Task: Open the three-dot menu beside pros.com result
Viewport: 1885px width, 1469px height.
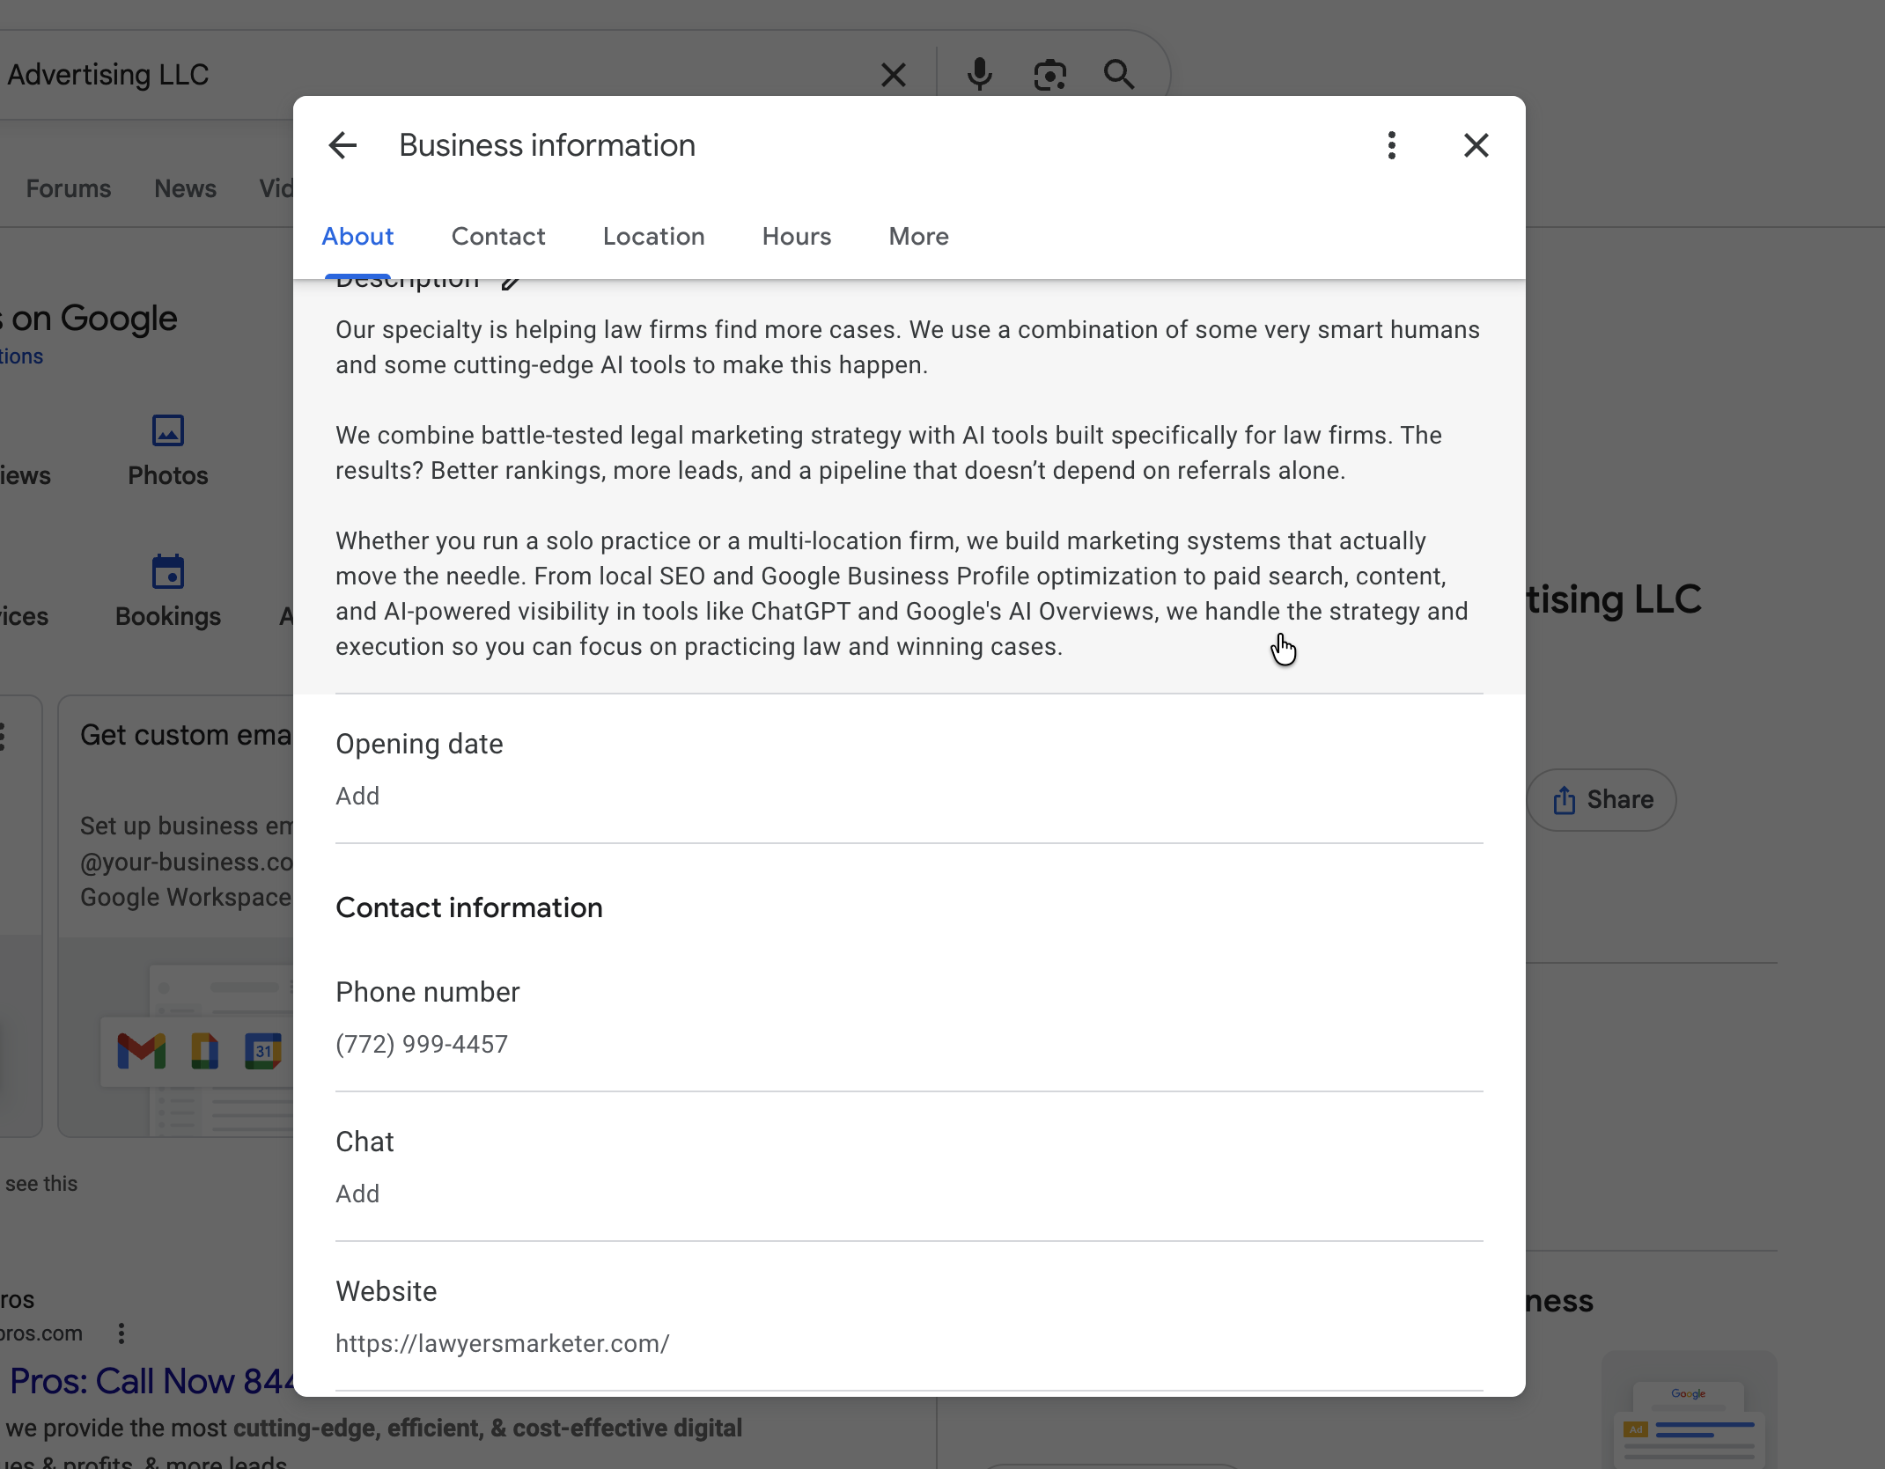Action: [x=121, y=1333]
